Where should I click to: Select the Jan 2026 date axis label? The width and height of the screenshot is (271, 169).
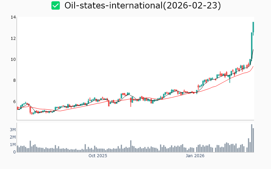click(195, 156)
